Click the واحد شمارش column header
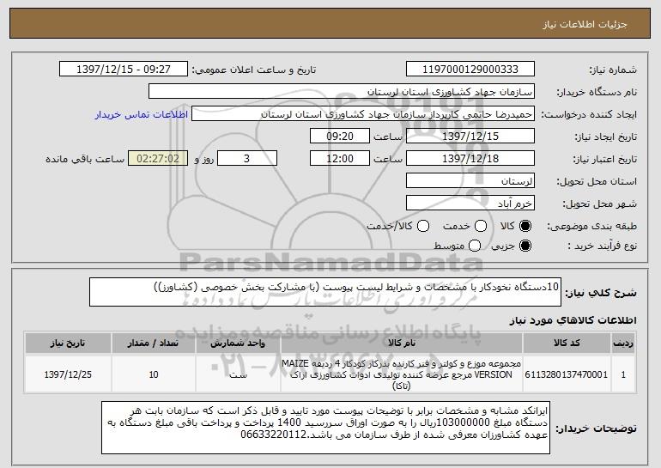 [238, 343]
